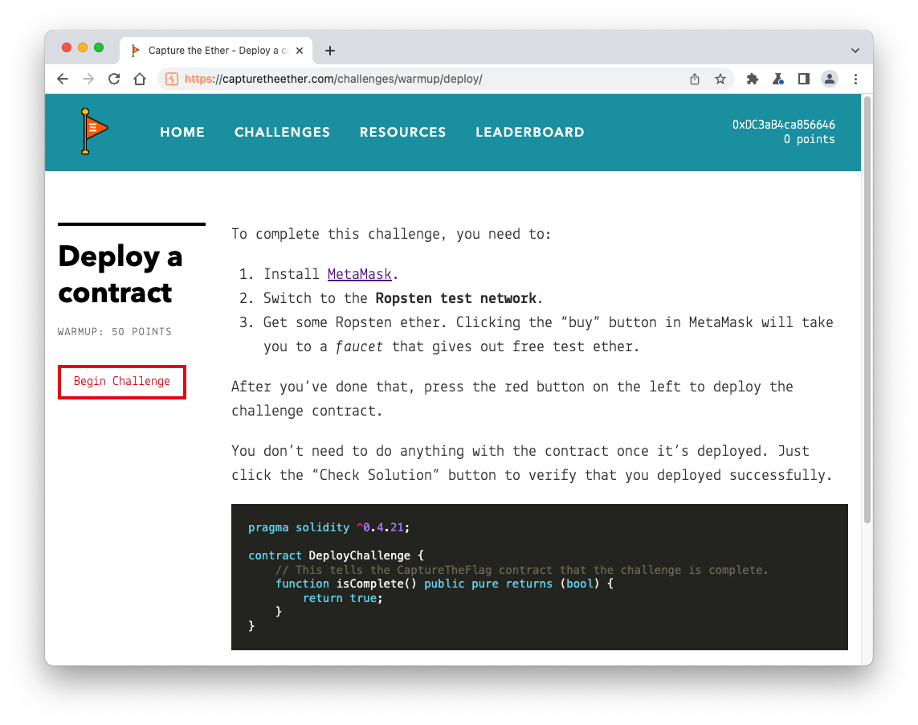Click the 0 points text
Viewport: 918px width, 725px height.
809,140
